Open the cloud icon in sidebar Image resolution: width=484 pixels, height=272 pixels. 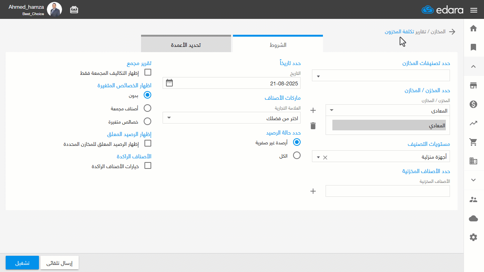tap(473, 218)
